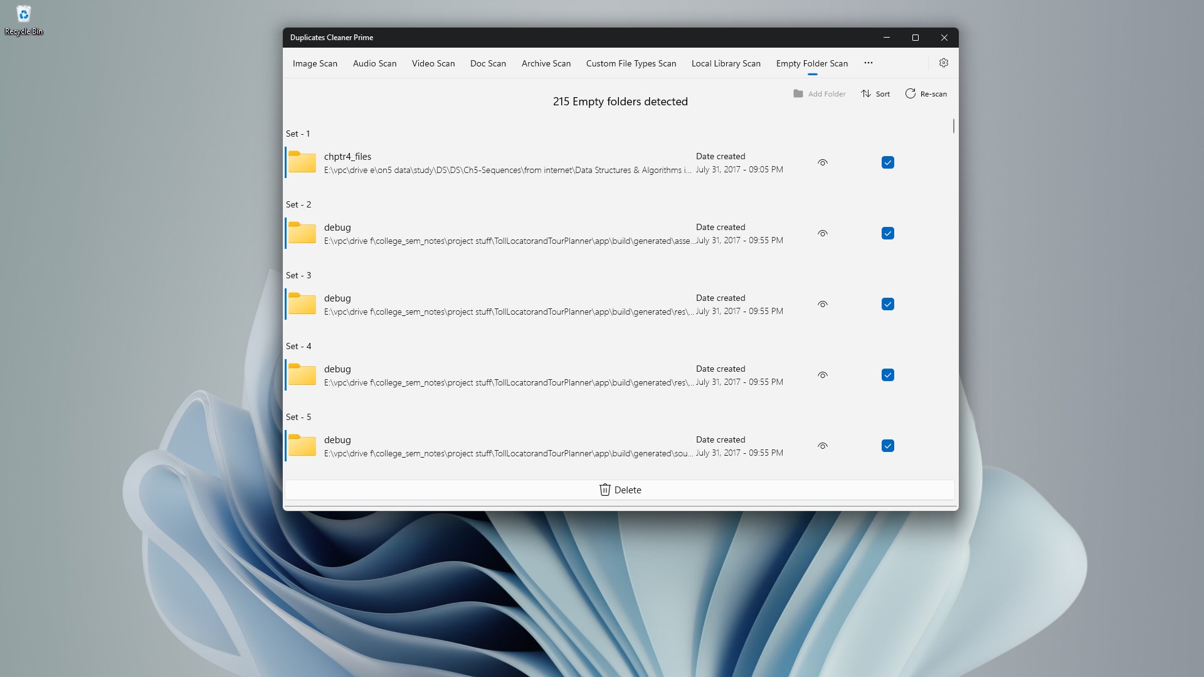
Task: Select the Archive Scan option
Action: pyautogui.click(x=546, y=63)
